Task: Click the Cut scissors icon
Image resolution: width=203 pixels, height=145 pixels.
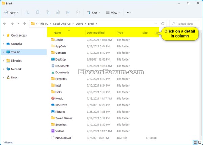Action: point(27,13)
